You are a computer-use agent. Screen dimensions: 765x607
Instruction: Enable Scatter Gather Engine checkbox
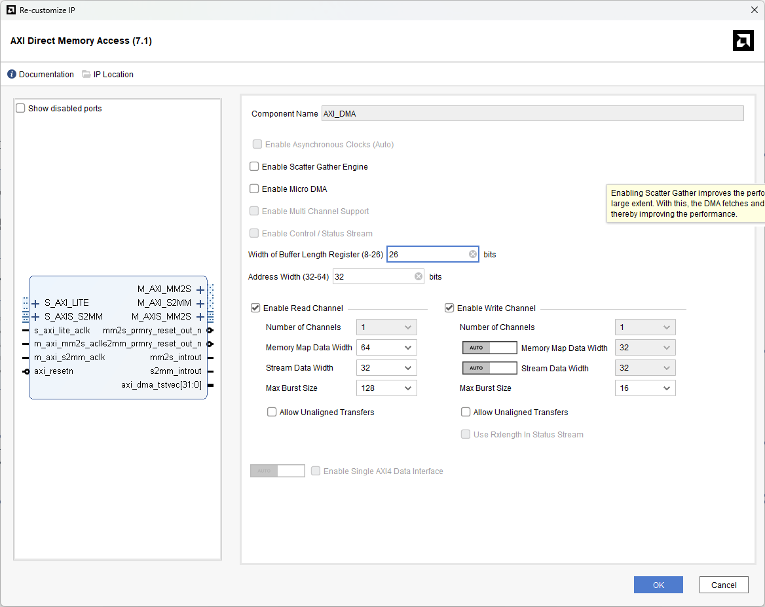255,167
